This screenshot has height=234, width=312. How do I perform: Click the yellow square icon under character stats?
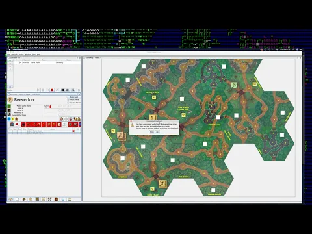pyautogui.click(x=13, y=119)
